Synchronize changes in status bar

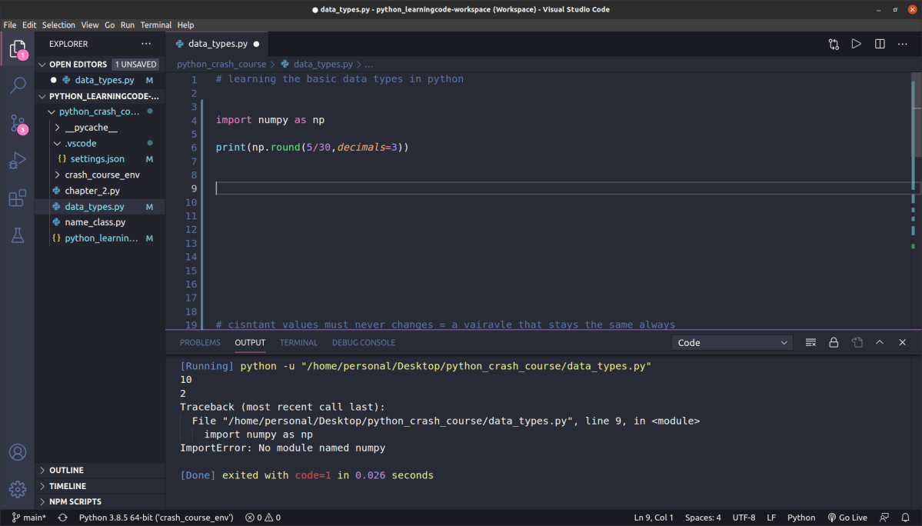[x=63, y=518]
